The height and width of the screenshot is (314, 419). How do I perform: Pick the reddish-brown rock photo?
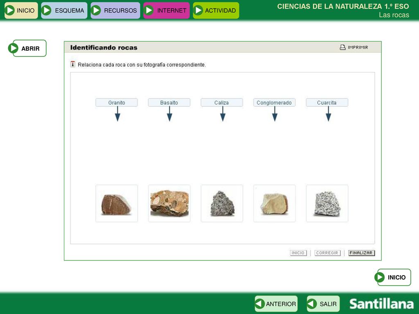(x=117, y=204)
